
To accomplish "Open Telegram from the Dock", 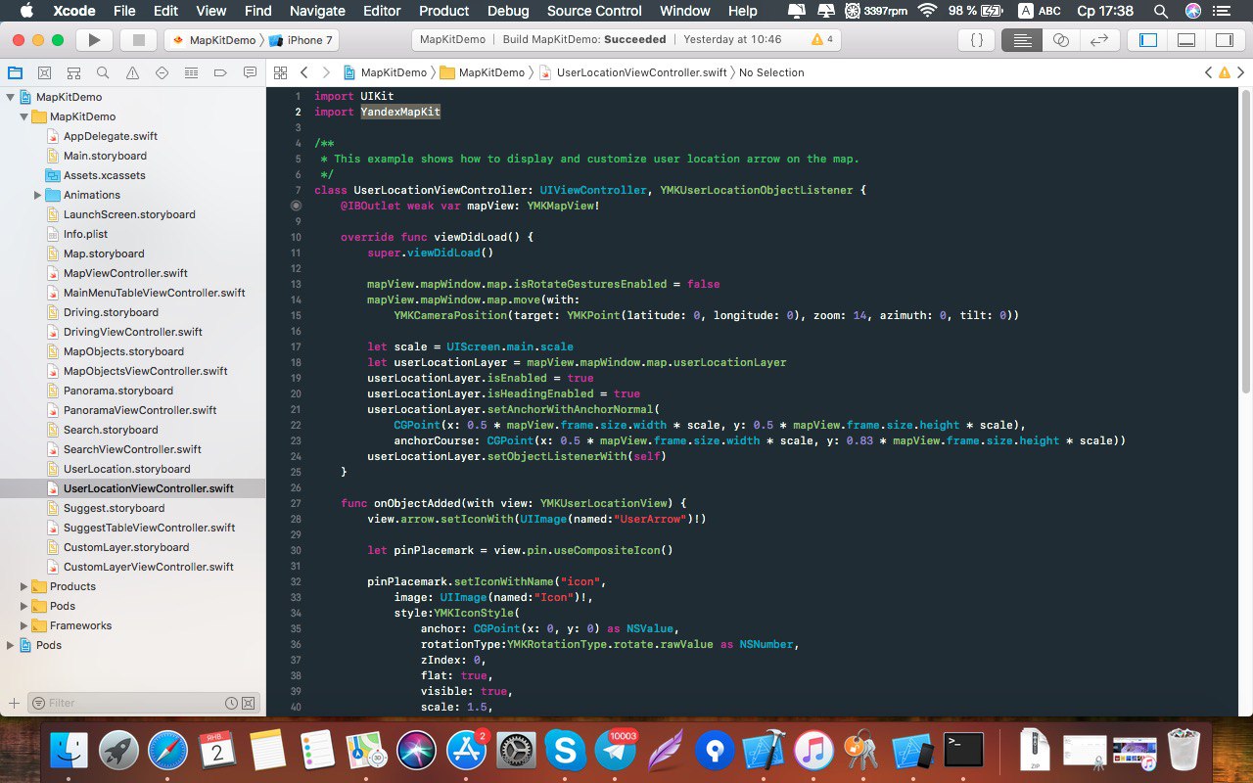I will [617, 751].
